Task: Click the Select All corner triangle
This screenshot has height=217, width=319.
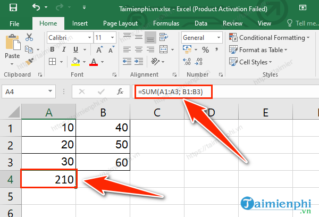Action: [x=14, y=112]
